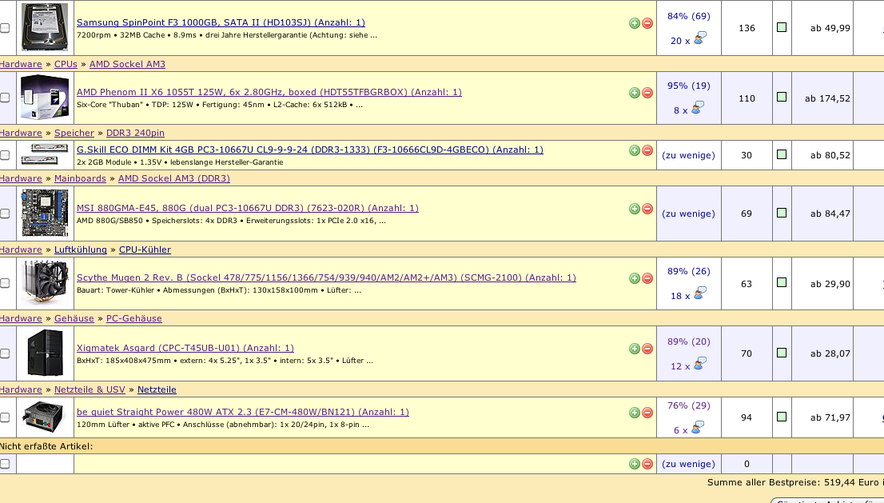Screen dimensions: 884x503
Task: Open Samsung SpinPoint F3 1000GB product link
Action: point(221,22)
